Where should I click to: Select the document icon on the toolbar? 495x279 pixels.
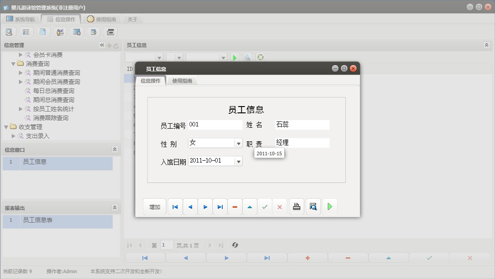(43, 32)
